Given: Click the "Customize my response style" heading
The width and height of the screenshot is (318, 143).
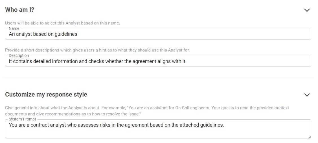Looking at the screenshot, I should pyautogui.click(x=46, y=94).
